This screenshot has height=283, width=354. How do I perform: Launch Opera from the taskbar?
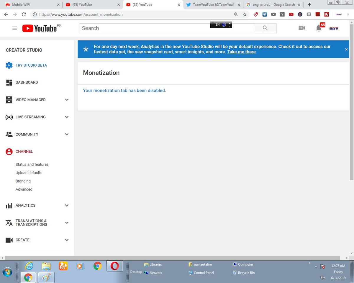tap(114, 266)
